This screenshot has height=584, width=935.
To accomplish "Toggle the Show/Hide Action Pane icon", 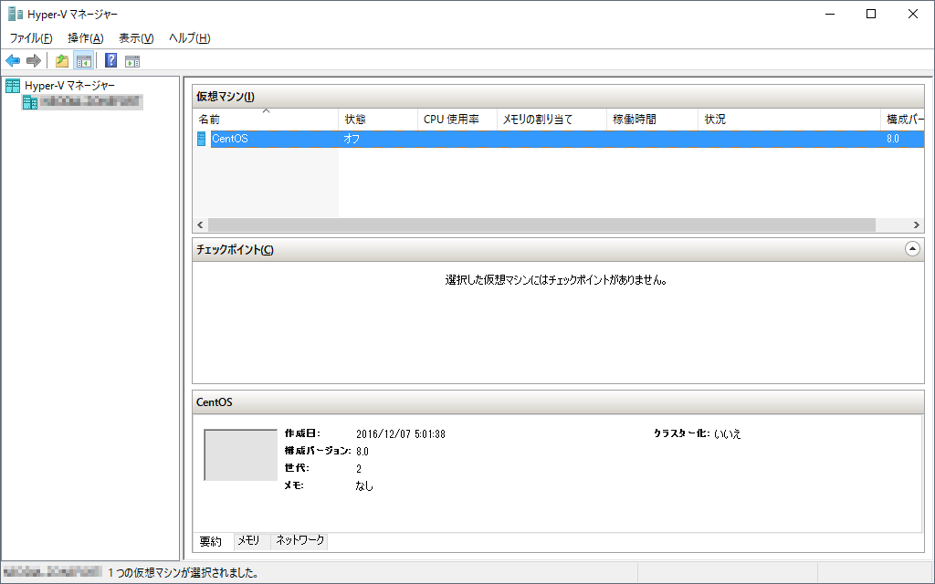I will pos(132,61).
